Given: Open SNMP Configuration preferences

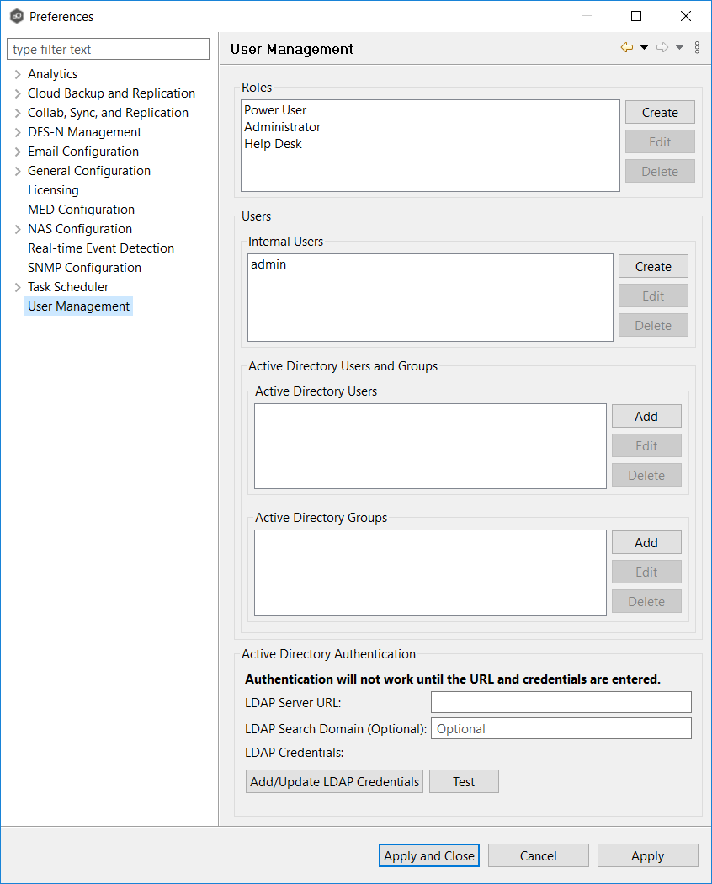Looking at the screenshot, I should click(x=84, y=268).
